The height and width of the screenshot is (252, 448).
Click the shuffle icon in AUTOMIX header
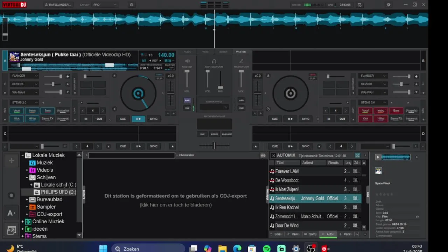tap(357, 155)
